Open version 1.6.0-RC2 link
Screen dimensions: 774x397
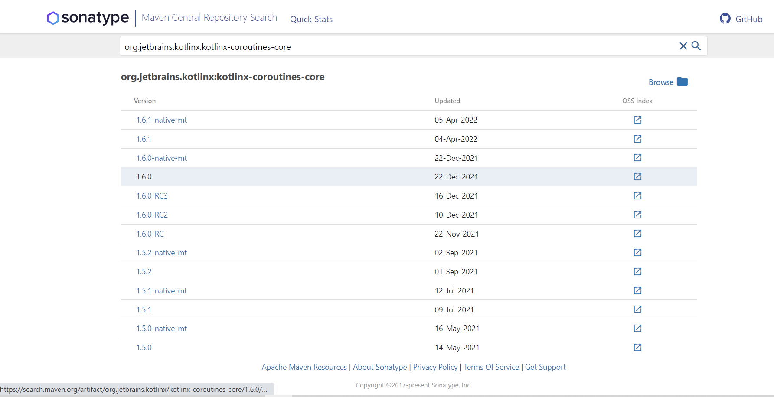click(x=152, y=215)
